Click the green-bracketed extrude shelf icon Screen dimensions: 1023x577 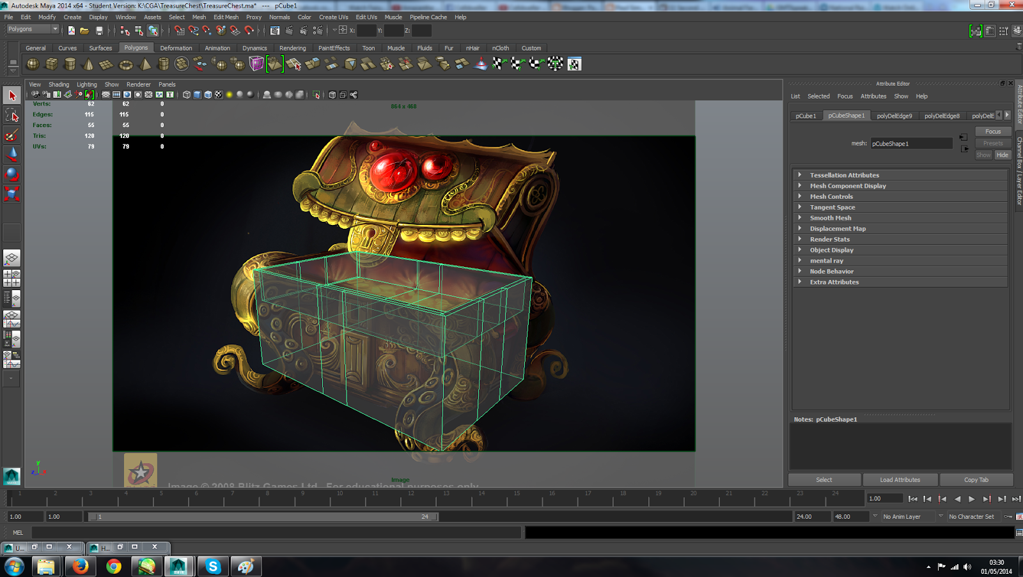coord(275,64)
